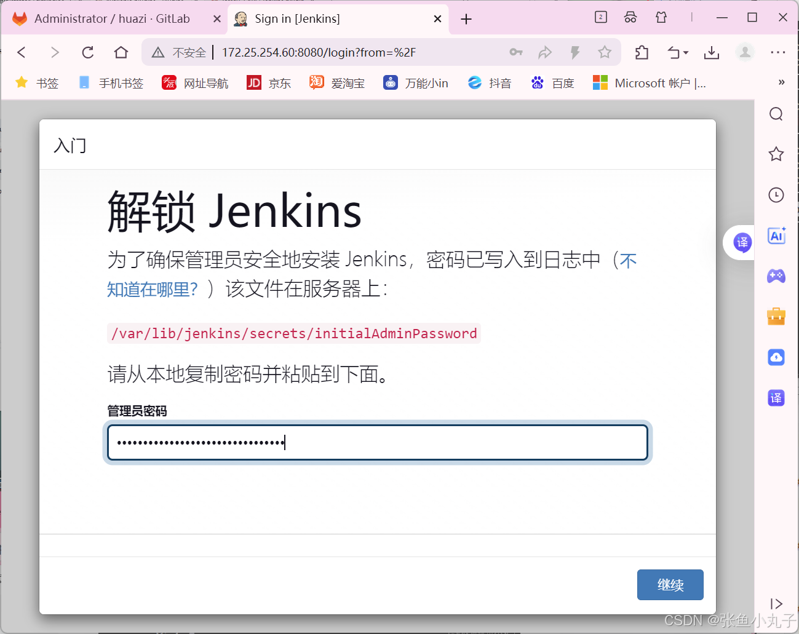Open the browser three-dot menu
799x634 pixels.
pyautogui.click(x=778, y=52)
